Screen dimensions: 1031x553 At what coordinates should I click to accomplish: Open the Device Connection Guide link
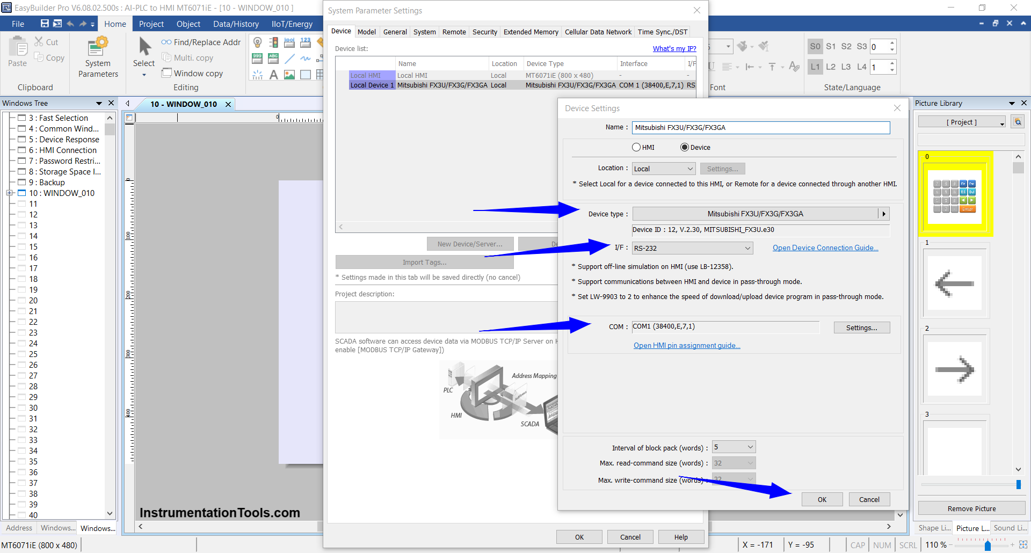point(825,248)
